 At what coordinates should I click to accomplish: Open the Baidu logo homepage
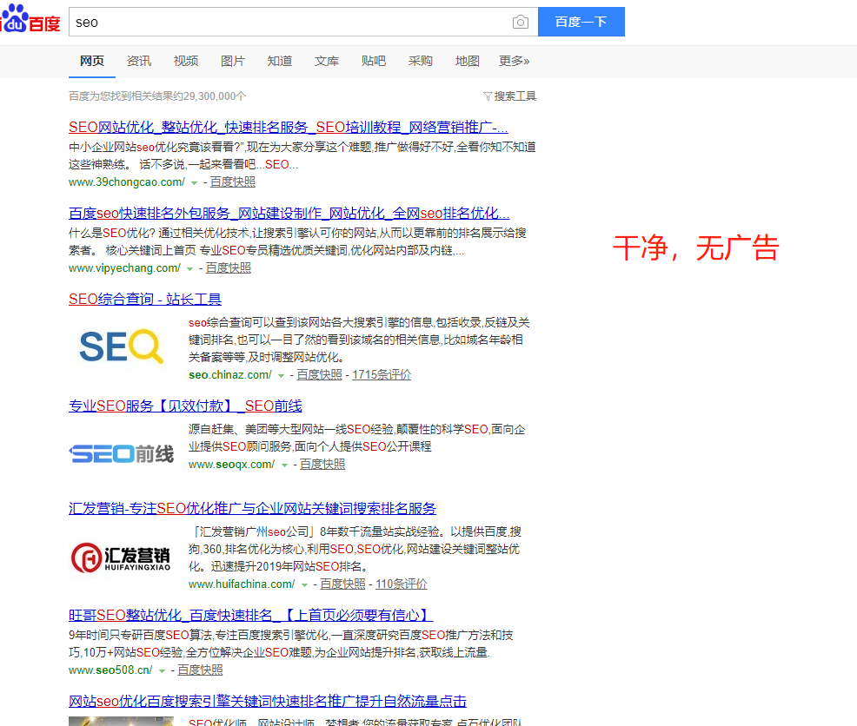30,18
